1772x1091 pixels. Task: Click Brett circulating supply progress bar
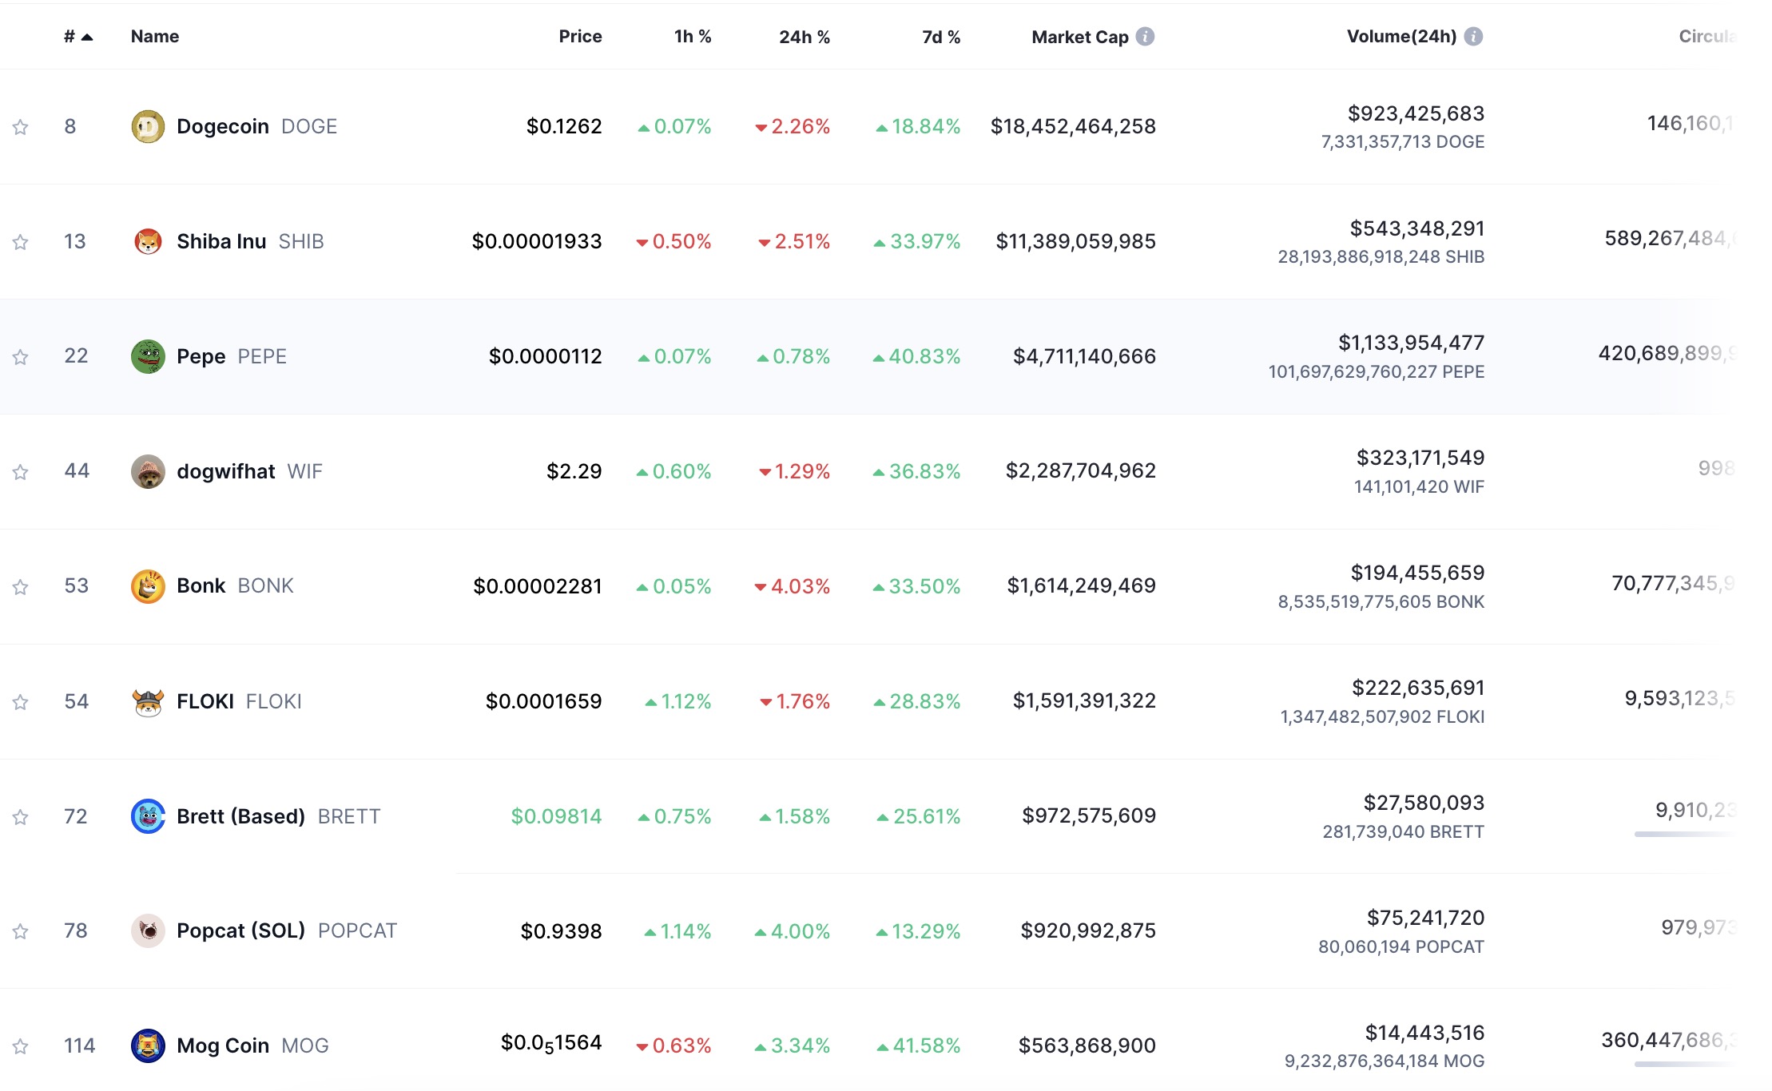pyautogui.click(x=1685, y=834)
